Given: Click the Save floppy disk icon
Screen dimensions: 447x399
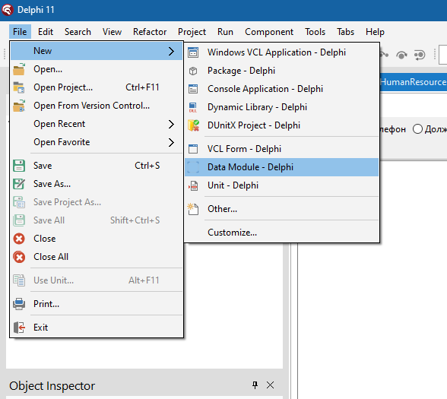Looking at the screenshot, I should pyautogui.click(x=19, y=166).
